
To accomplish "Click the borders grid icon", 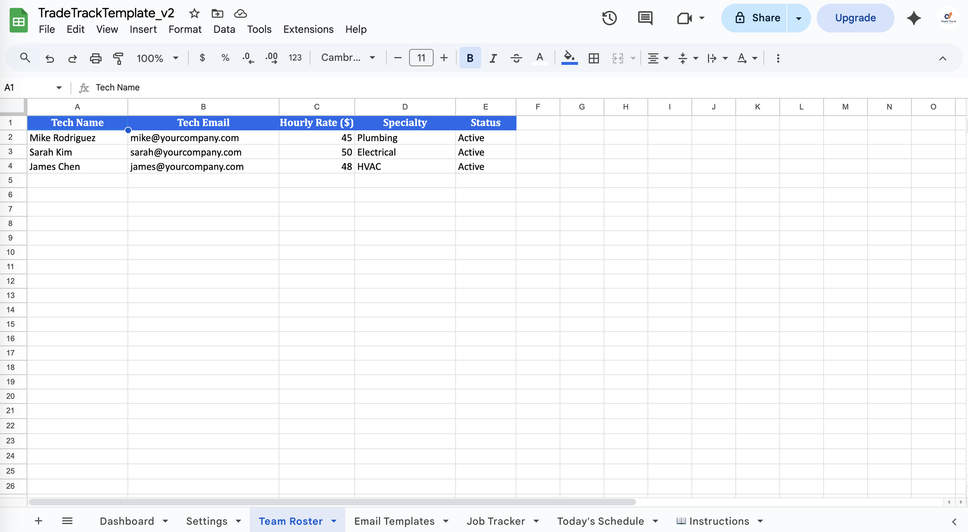I will pos(593,58).
